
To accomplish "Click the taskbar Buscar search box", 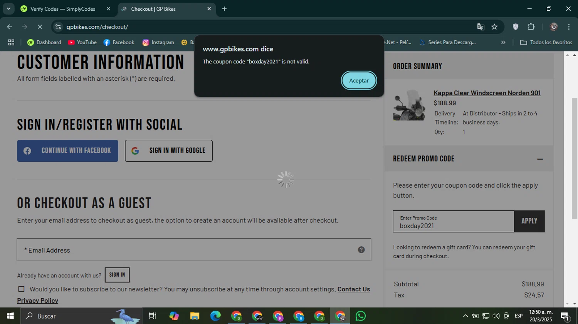I will 81,316.
